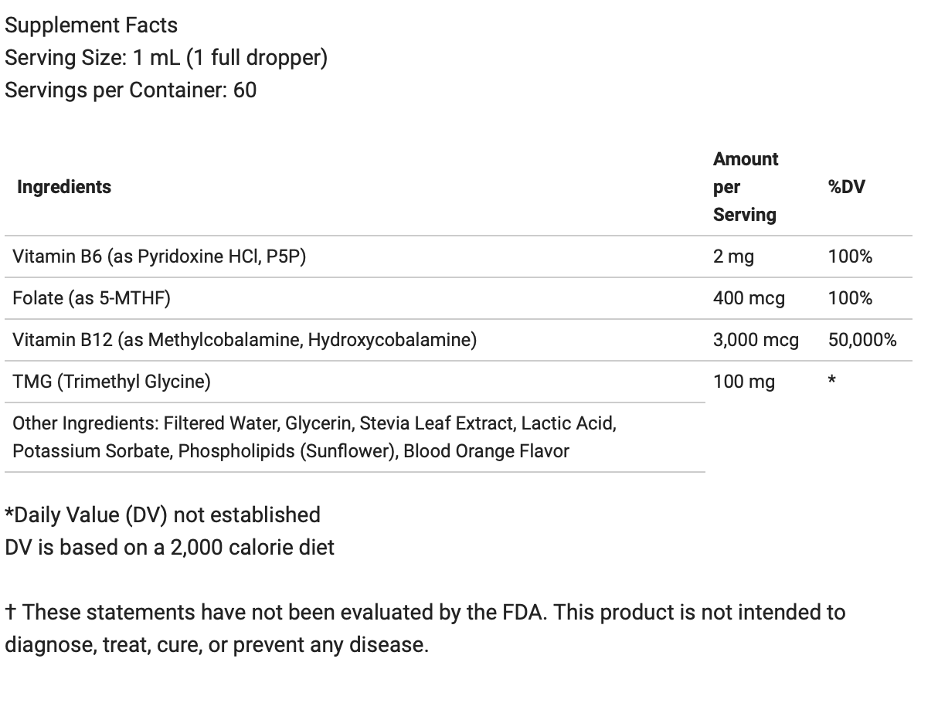The height and width of the screenshot is (703, 938).
Task: Click the Amount per Serving header
Action: coord(746,187)
